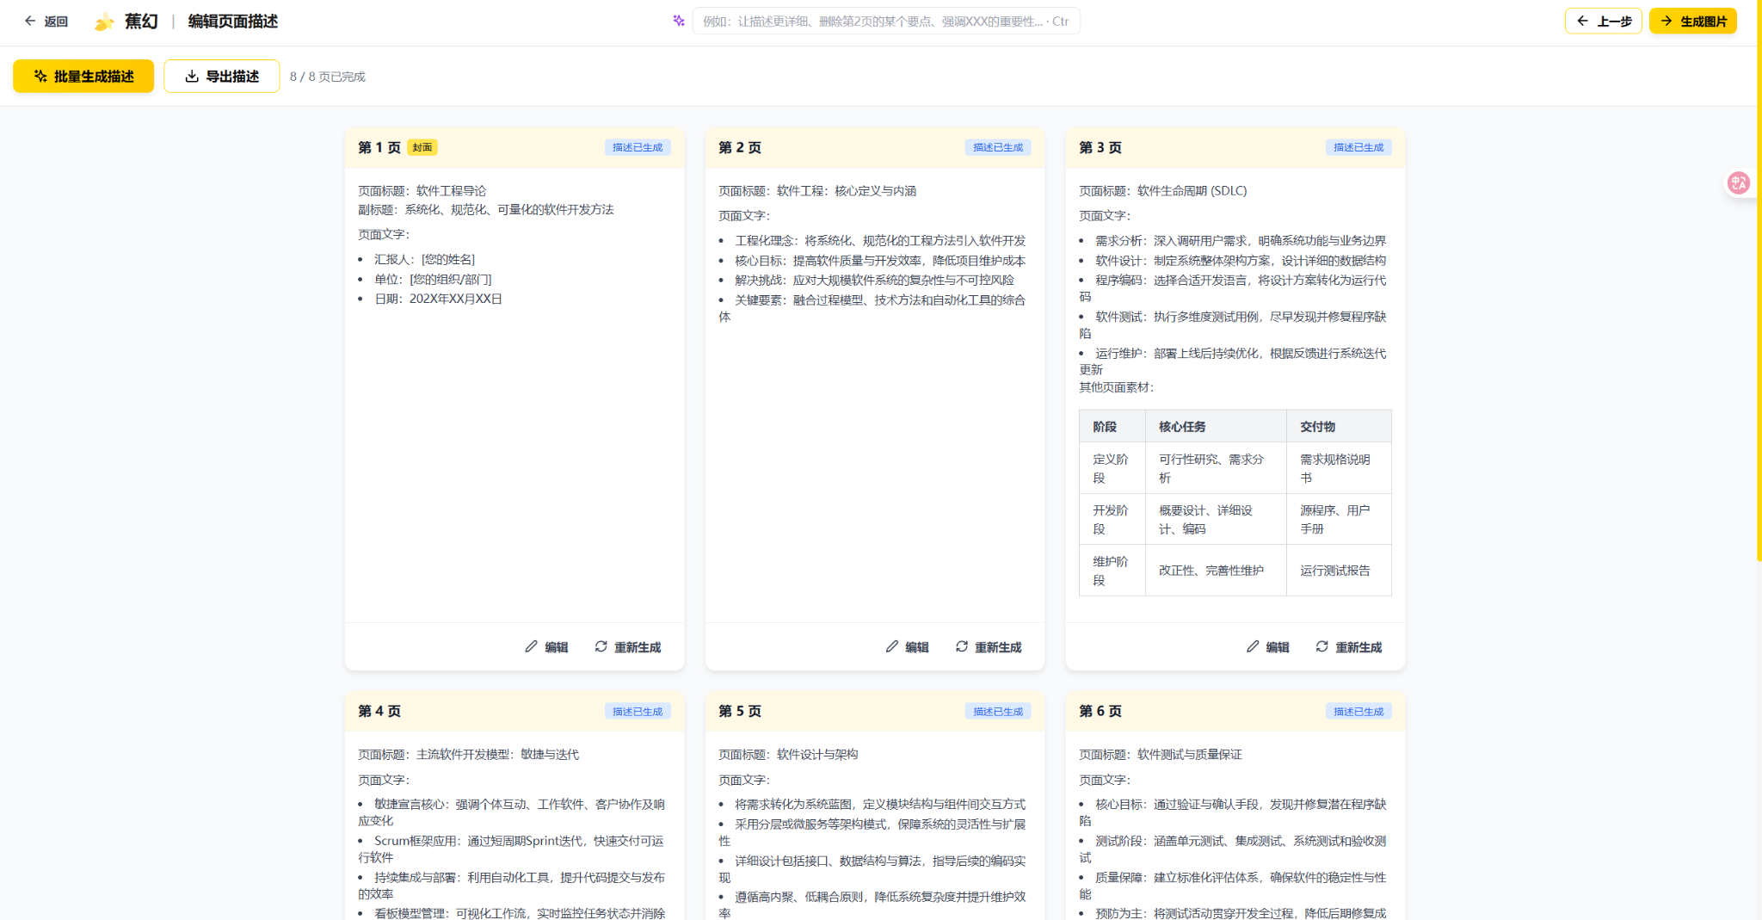
Task: Click the 封面 tag on page 1
Action: pos(422,147)
